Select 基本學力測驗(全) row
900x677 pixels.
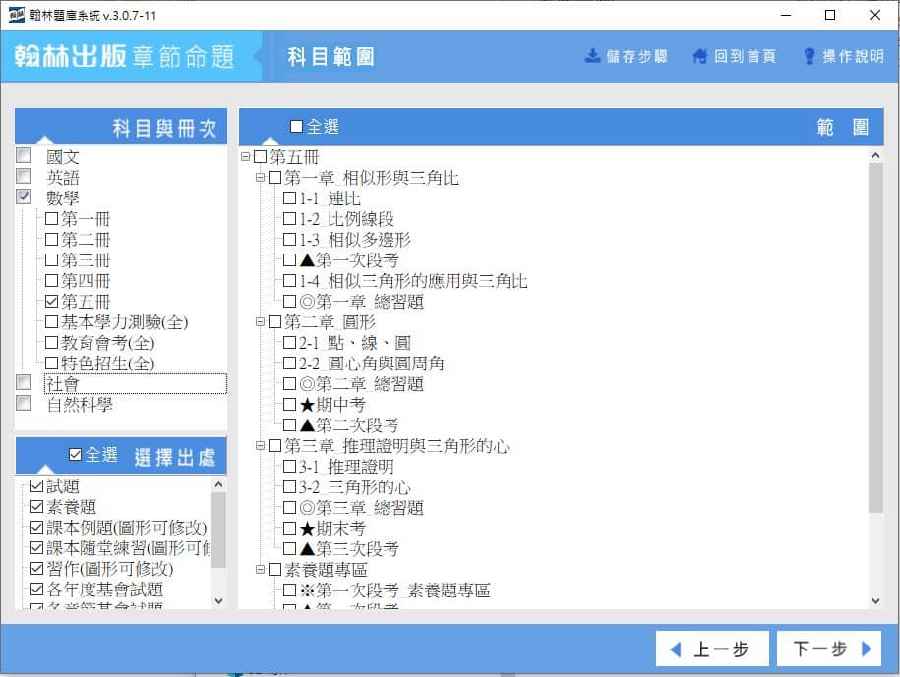125,322
